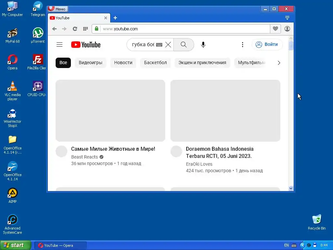Open video title Самые Милые Животные в Мире!

[x=113, y=149]
